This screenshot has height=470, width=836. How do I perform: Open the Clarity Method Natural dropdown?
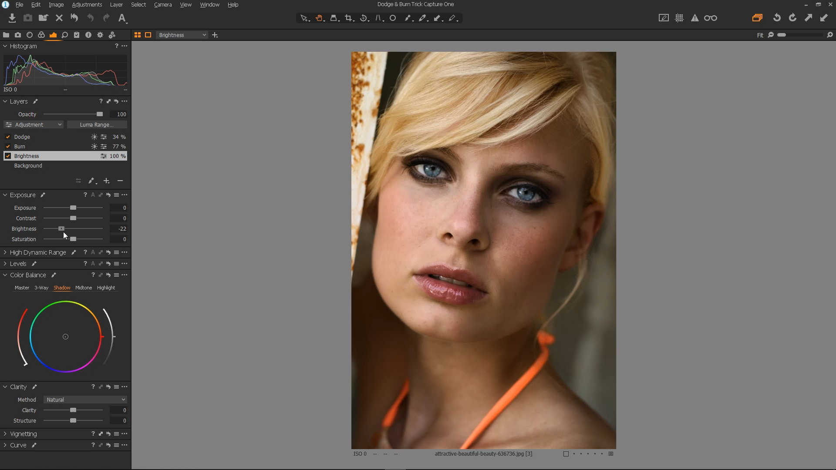[x=85, y=399]
